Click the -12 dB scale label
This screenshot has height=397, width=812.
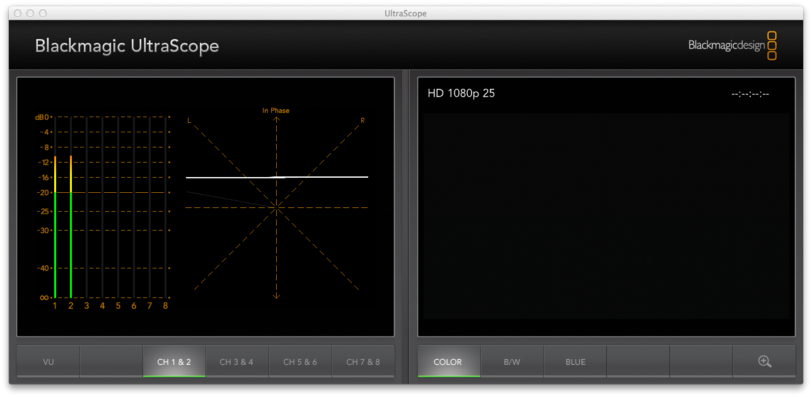click(x=43, y=163)
